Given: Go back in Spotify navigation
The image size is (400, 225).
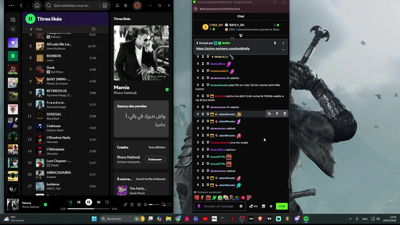Looking at the screenshot, I should coord(21,5).
